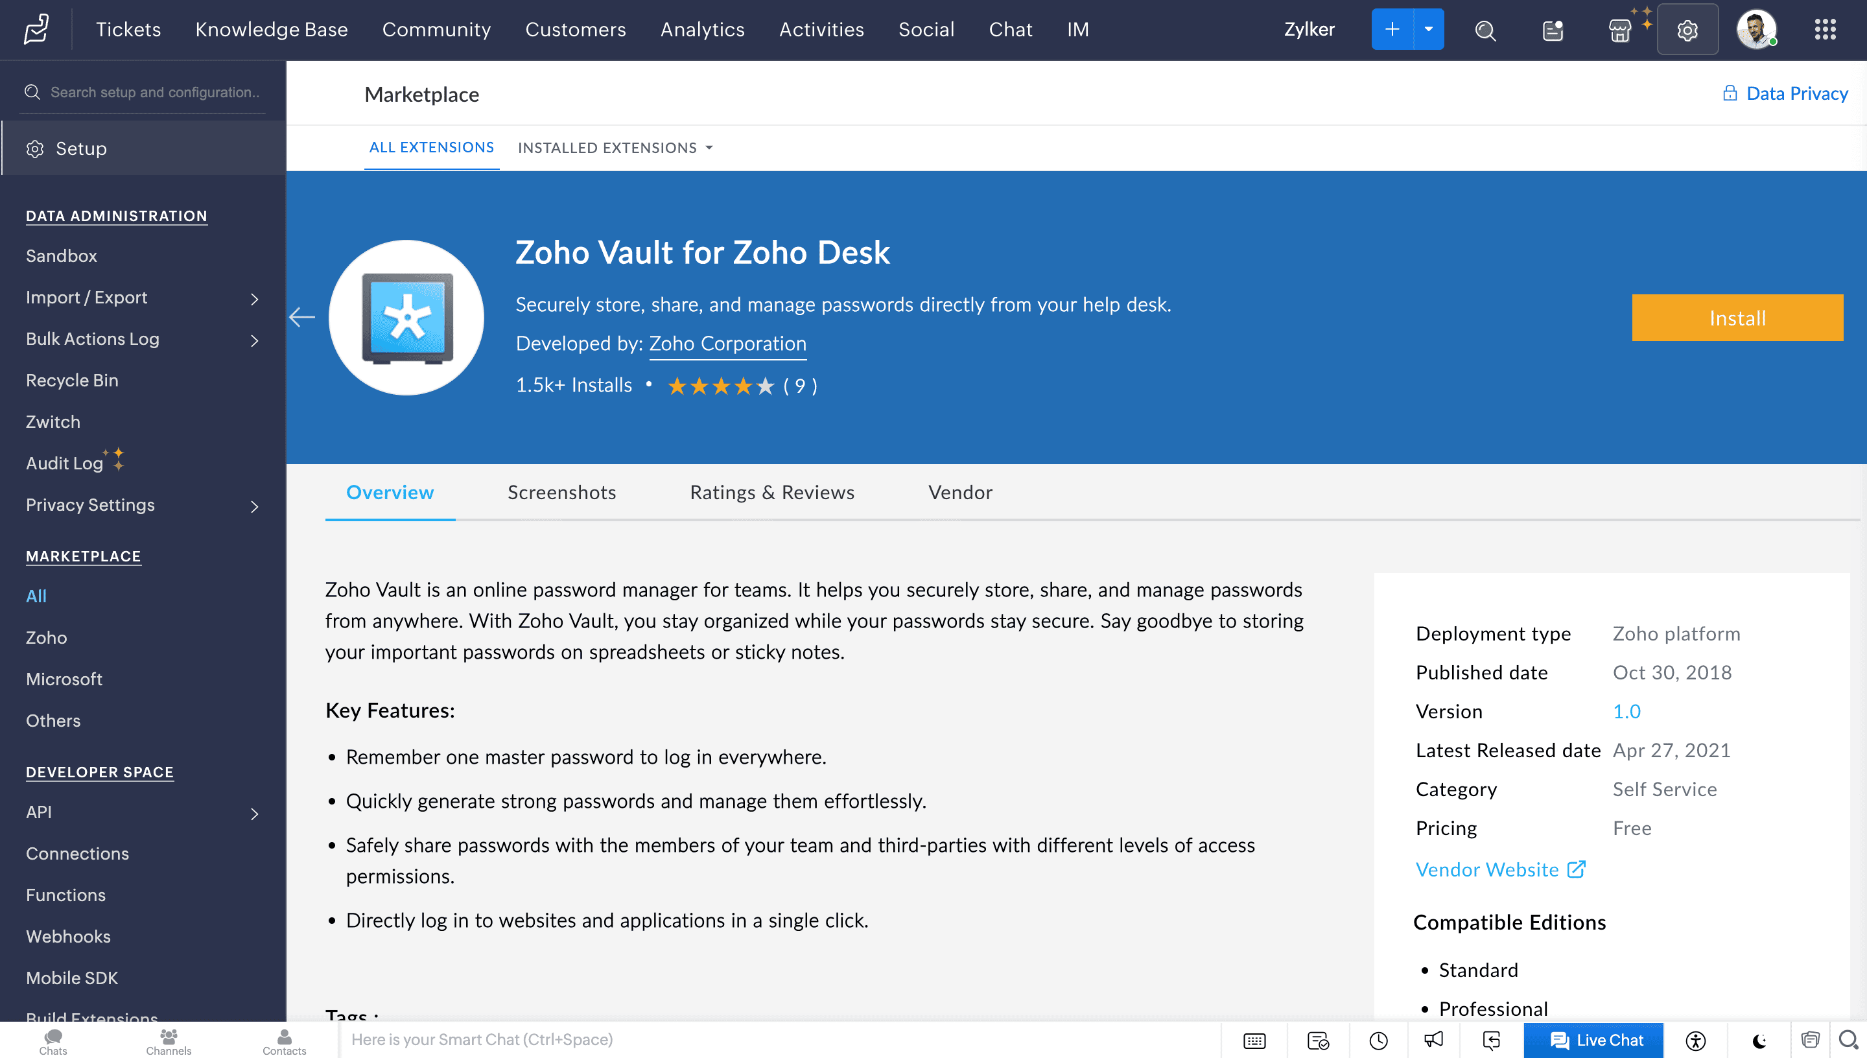Image resolution: width=1867 pixels, height=1058 pixels.
Task: Open the global search magnifier icon
Action: tap(1485, 30)
